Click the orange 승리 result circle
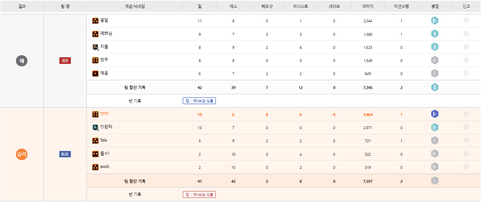483x203 pixels. point(22,154)
